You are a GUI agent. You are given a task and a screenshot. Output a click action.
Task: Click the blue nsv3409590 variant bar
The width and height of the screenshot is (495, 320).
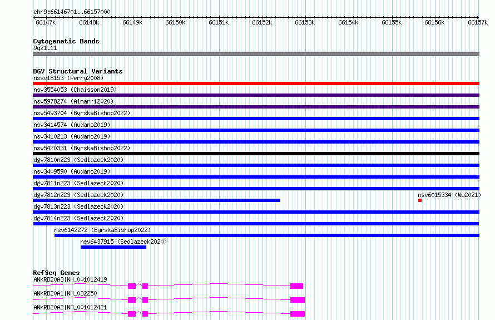pos(256,177)
